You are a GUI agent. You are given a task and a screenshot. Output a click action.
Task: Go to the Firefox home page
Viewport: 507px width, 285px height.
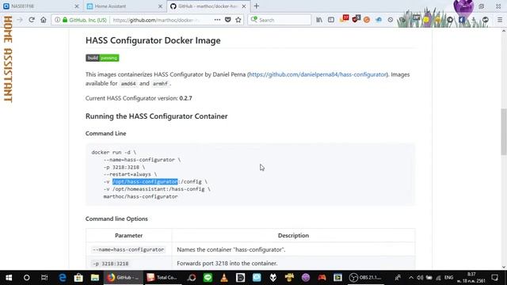[44, 20]
